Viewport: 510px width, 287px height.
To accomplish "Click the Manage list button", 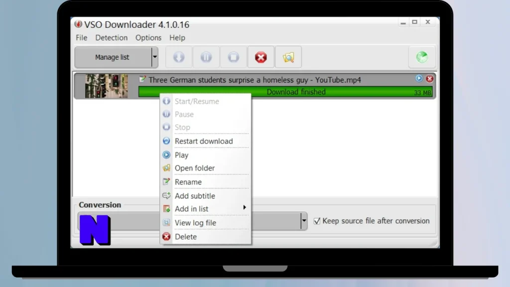I will pos(113,57).
